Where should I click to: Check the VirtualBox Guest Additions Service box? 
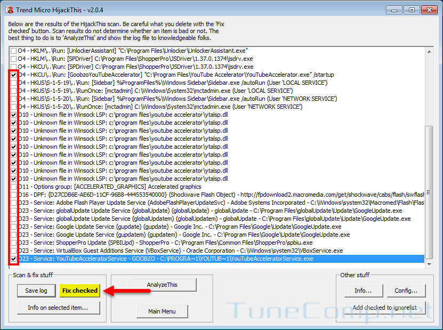pyautogui.click(x=13, y=251)
